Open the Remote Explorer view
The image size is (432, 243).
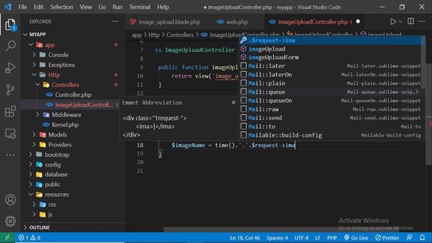tap(11, 134)
